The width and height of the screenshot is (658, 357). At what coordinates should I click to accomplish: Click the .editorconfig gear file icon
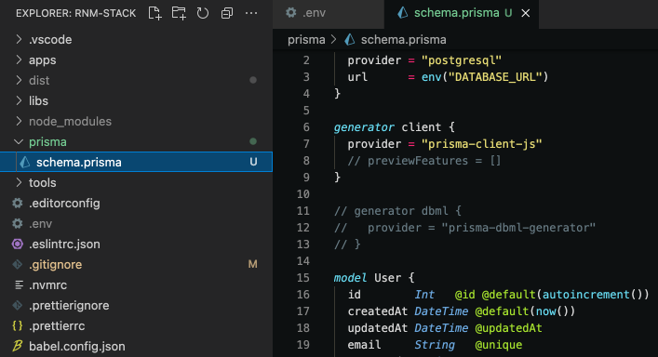[17, 204]
